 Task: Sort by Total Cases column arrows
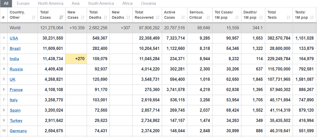click(x=61, y=17)
